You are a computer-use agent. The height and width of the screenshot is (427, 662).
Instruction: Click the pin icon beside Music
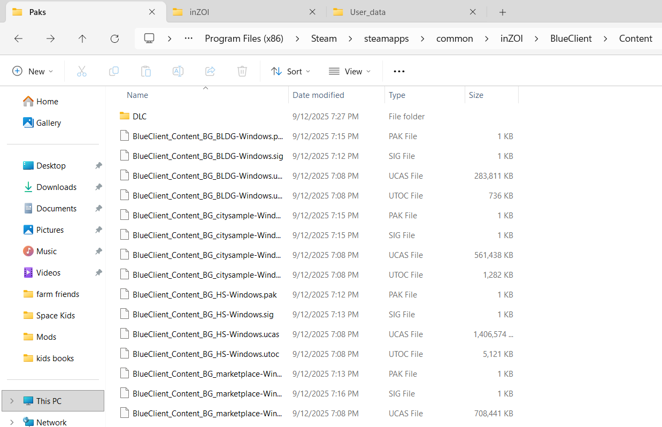point(98,251)
